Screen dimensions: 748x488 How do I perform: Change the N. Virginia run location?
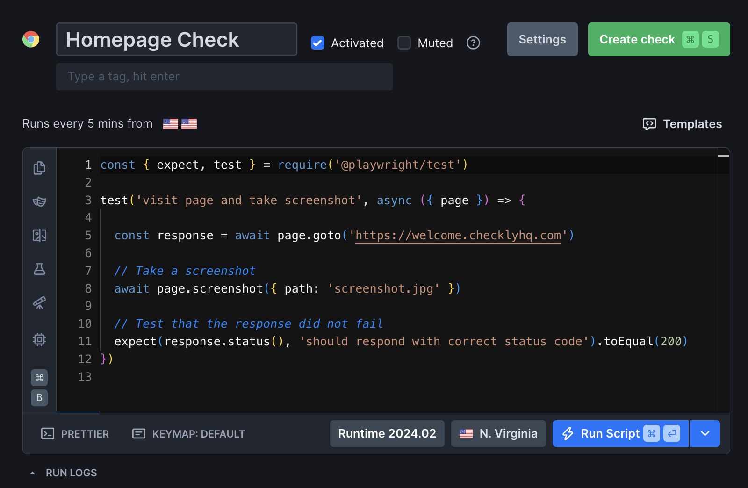click(x=498, y=433)
